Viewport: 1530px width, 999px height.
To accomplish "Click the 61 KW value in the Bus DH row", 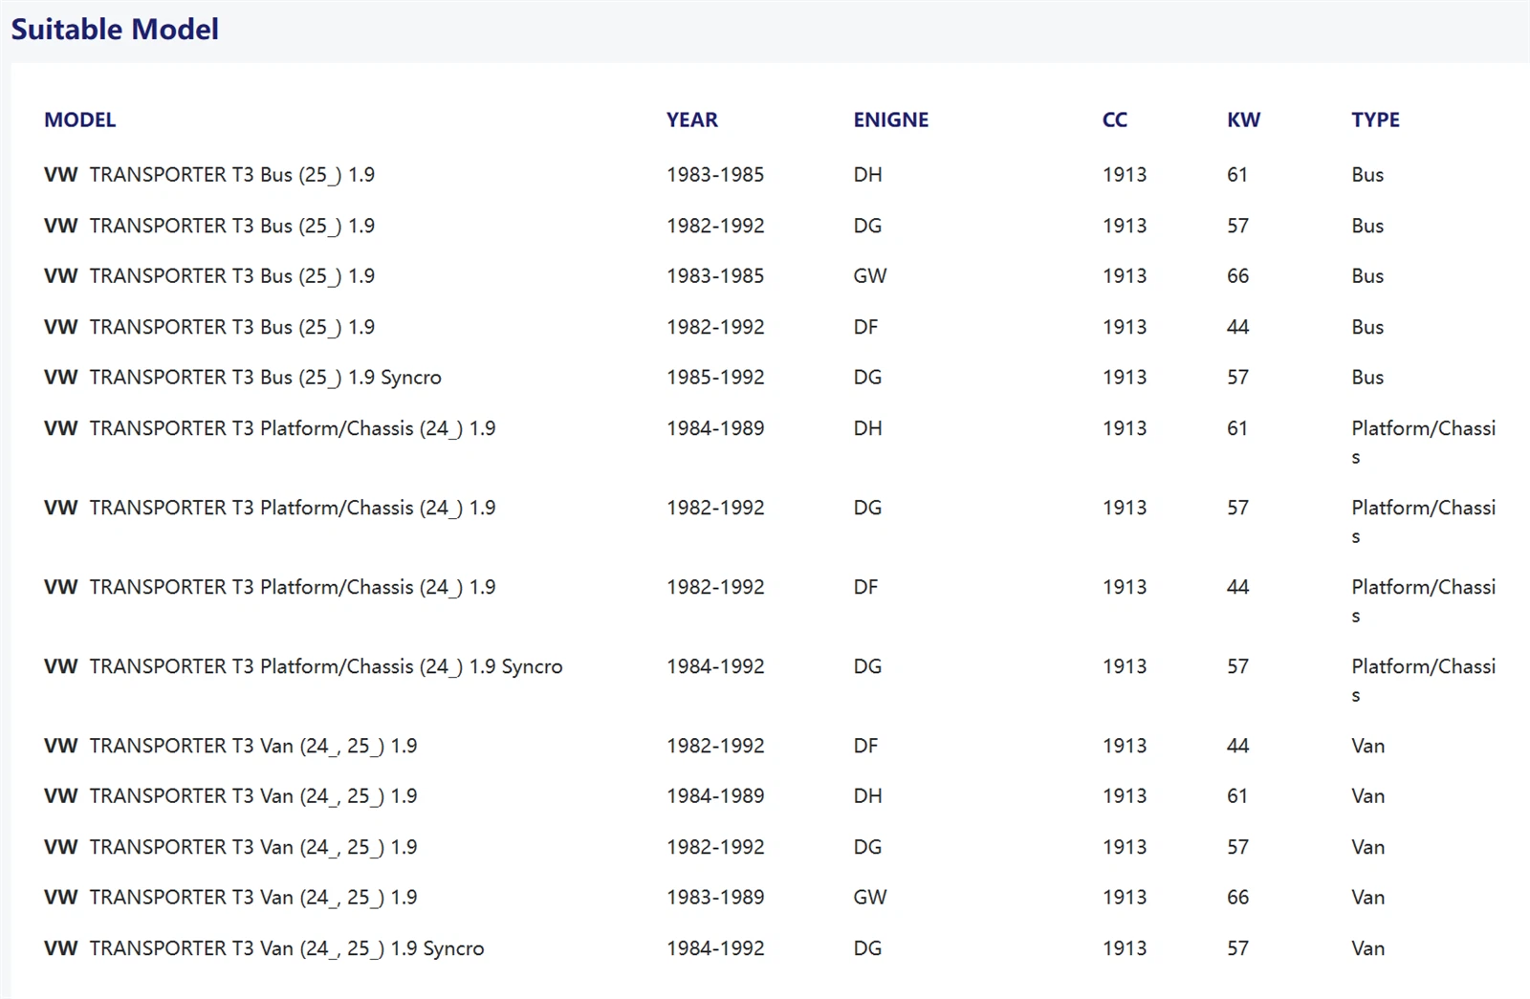I will click(1237, 175).
